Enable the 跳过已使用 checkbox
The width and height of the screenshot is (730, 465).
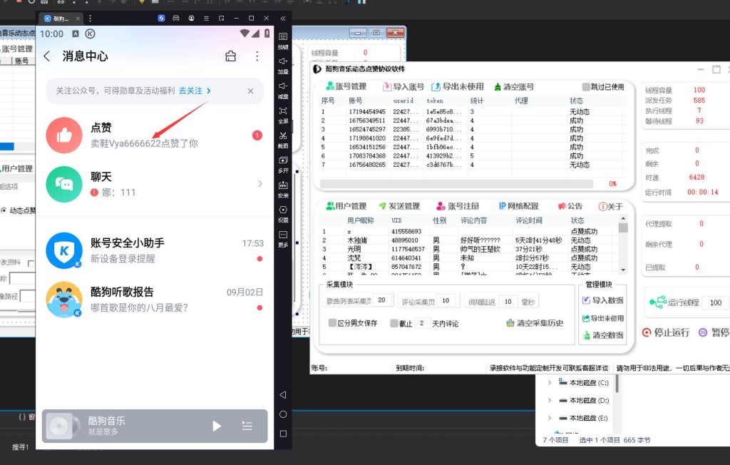pyautogui.click(x=586, y=87)
